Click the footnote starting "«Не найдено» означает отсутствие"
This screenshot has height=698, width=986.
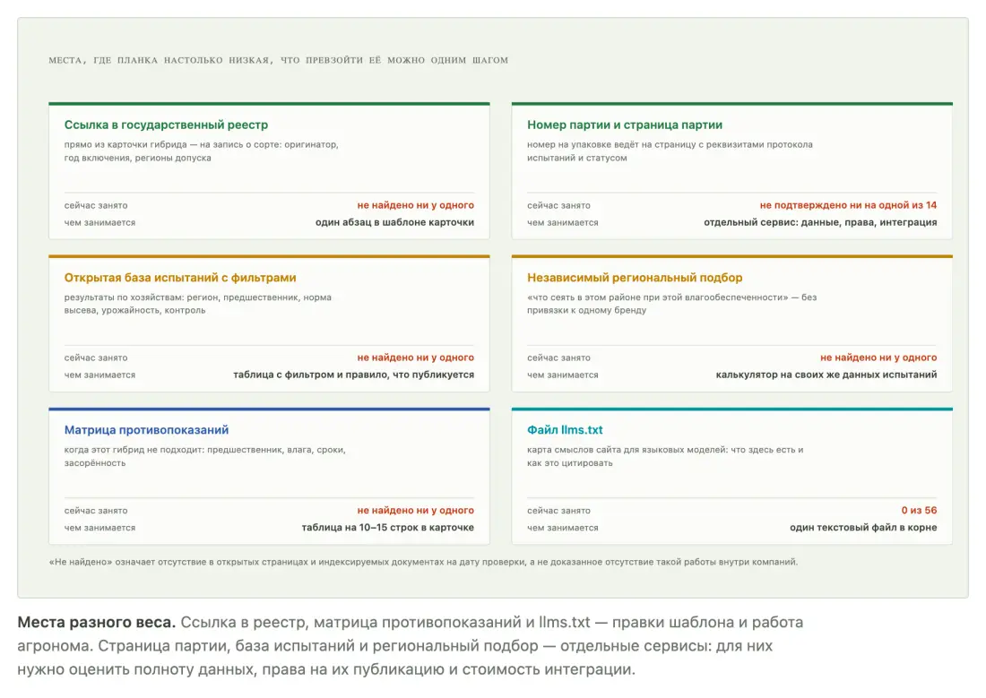(x=423, y=562)
